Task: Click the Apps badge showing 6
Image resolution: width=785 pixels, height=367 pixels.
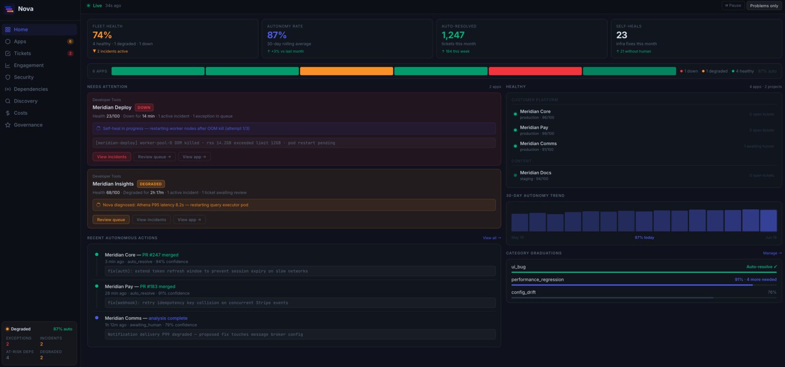Action: pyautogui.click(x=70, y=42)
